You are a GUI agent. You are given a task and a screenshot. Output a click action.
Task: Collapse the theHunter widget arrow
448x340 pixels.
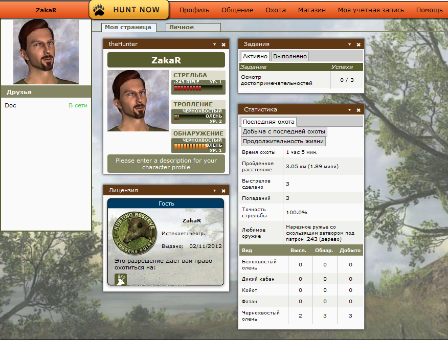pyautogui.click(x=214, y=44)
